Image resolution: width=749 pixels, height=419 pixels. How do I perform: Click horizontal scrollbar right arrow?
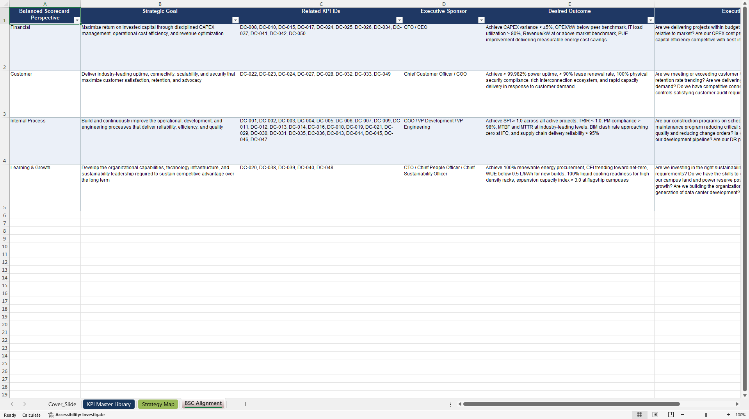(x=737, y=404)
